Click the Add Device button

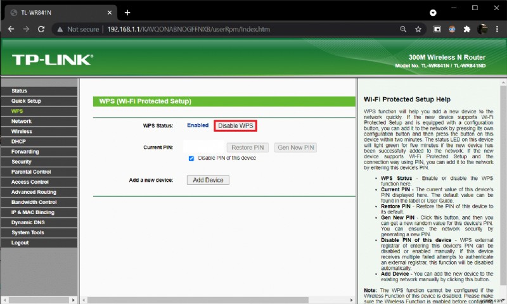coord(208,180)
